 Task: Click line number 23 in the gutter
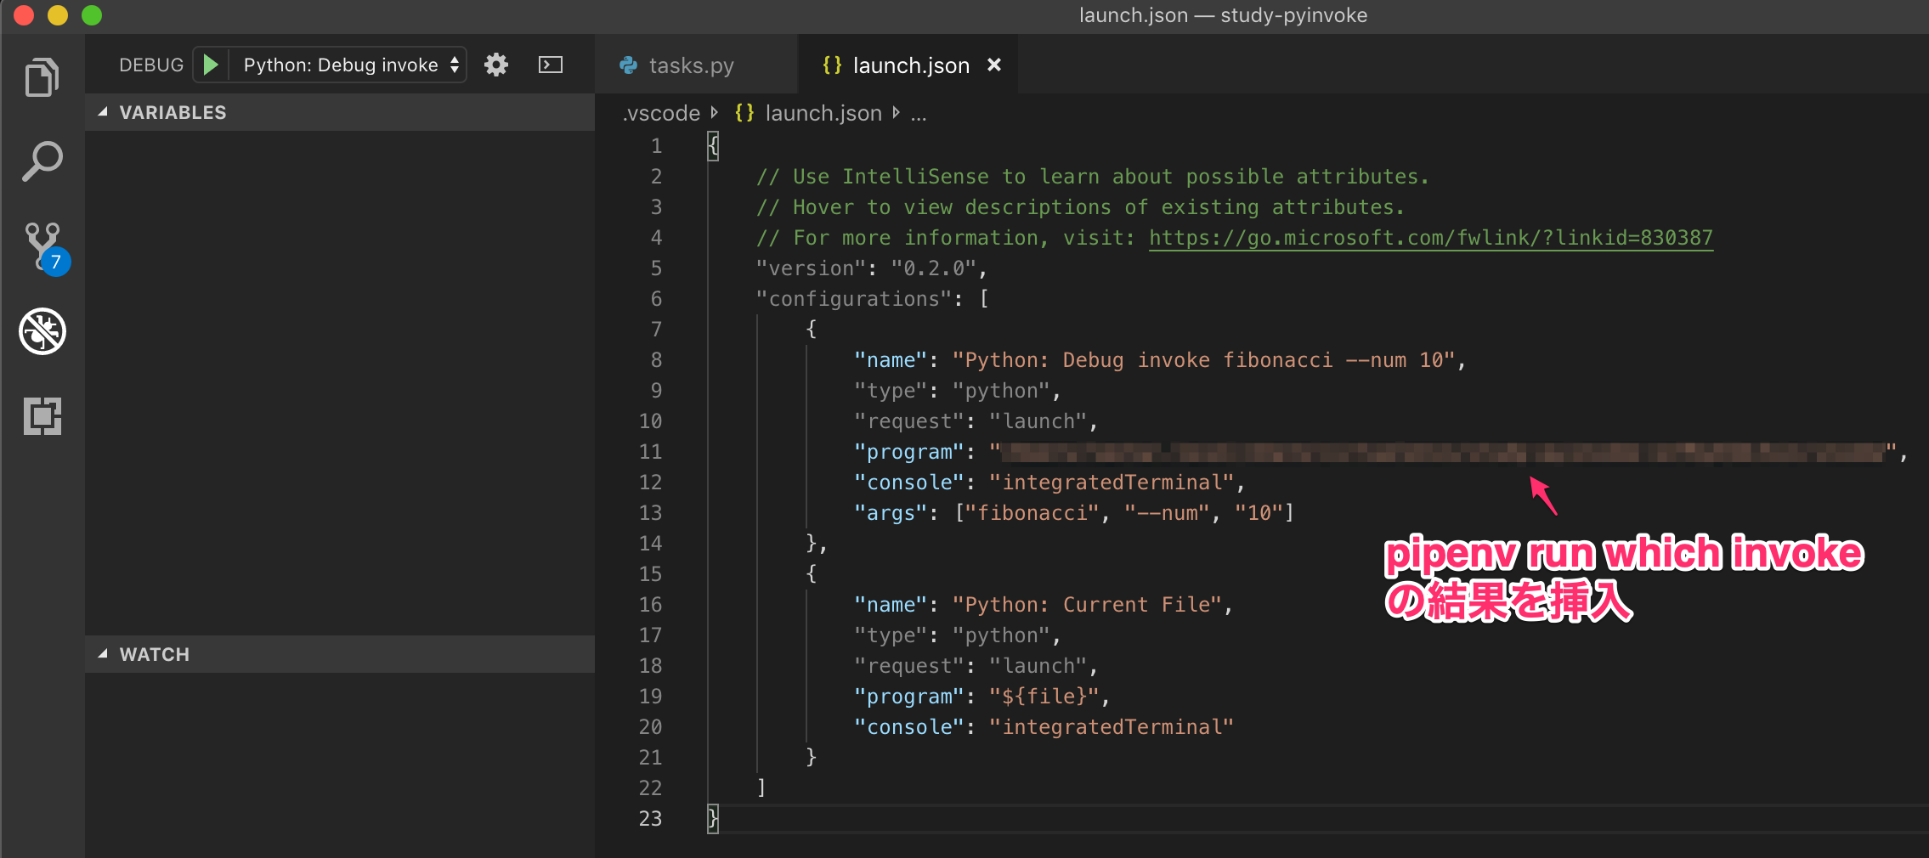coord(650,819)
